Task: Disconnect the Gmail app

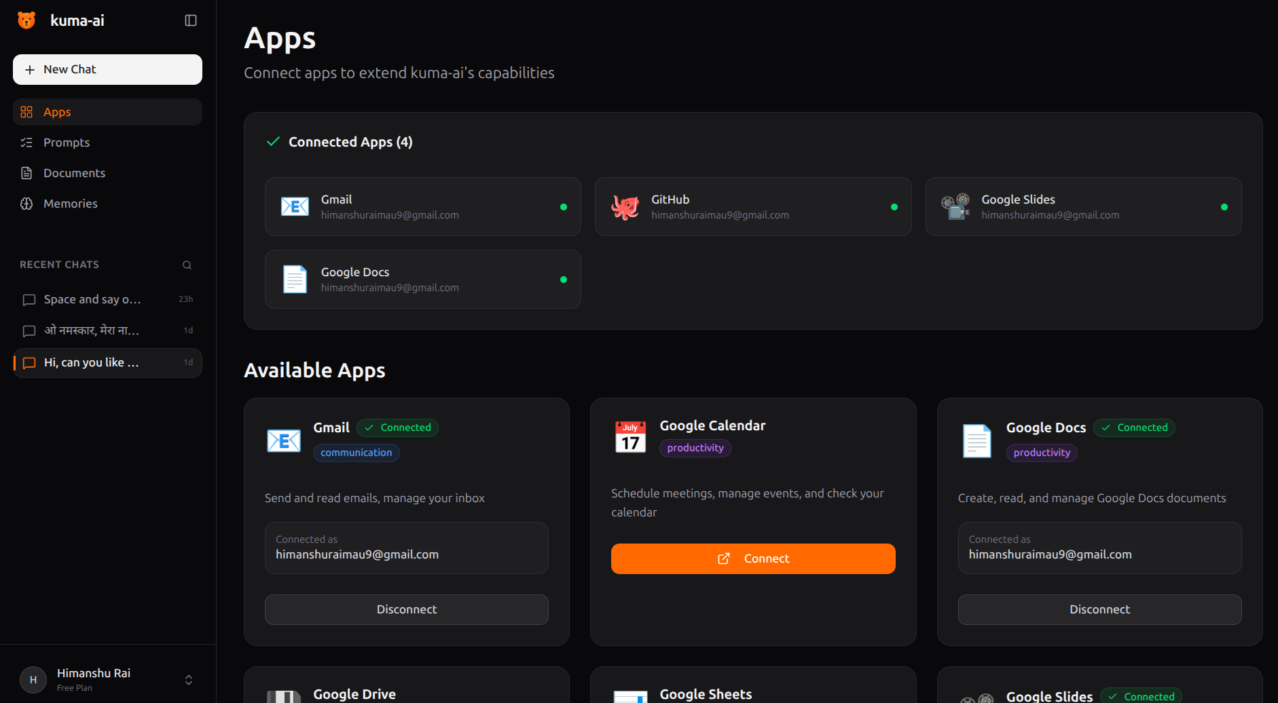Action: tap(406, 609)
